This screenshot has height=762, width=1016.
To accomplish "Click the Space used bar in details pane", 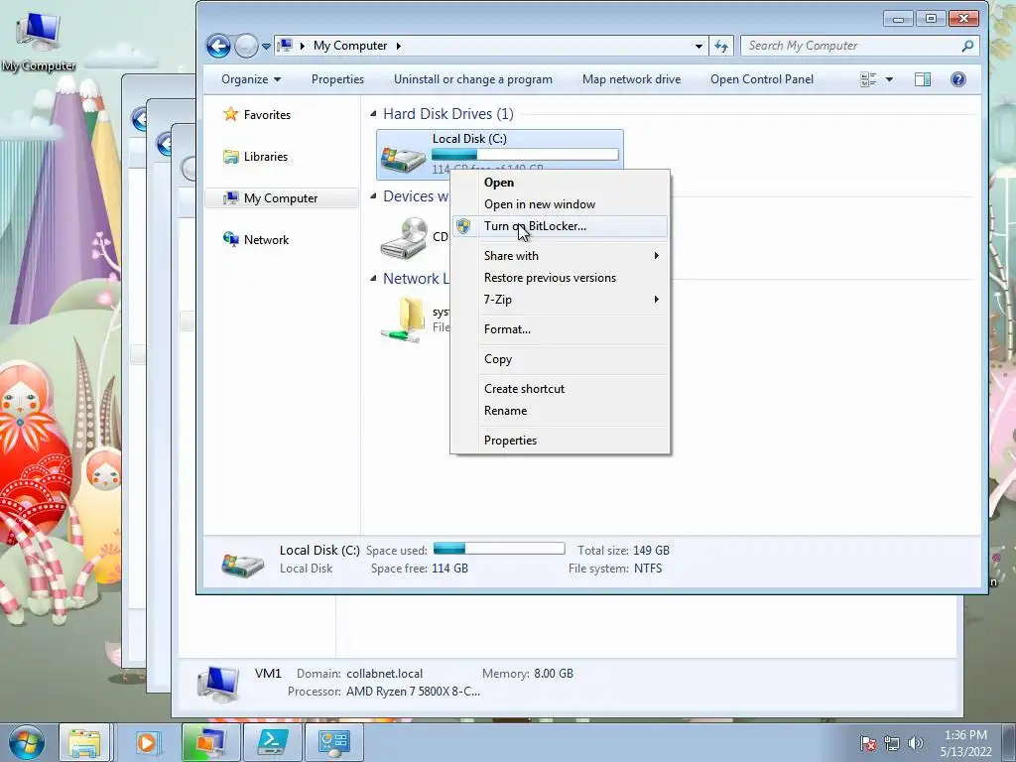I will coord(499,549).
